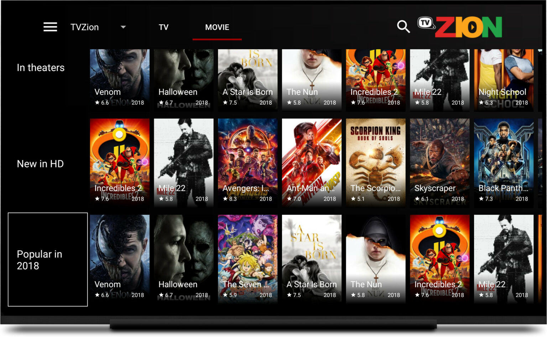This screenshot has width=547, height=337.
Task: Open Halloween in the Popular in 2018 row
Action: pos(184,259)
